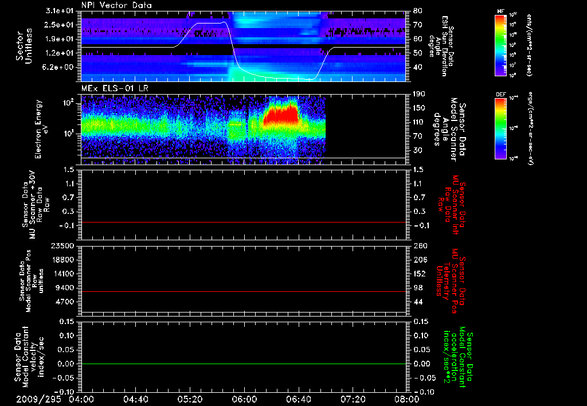The width and height of the screenshot is (587, 406).
Task: Click the Model Scanner Pos Raw unitless label
Action: pyautogui.click(x=32, y=281)
